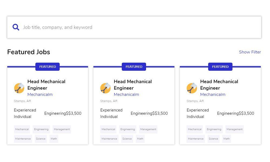Focus the Job title, company, and keyword field
This screenshot has width=270, height=162.
coord(134,27)
